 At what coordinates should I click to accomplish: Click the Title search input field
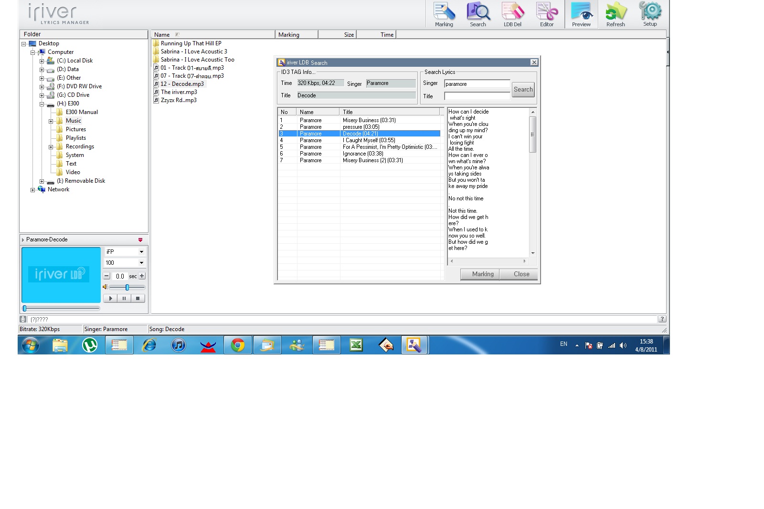(477, 96)
